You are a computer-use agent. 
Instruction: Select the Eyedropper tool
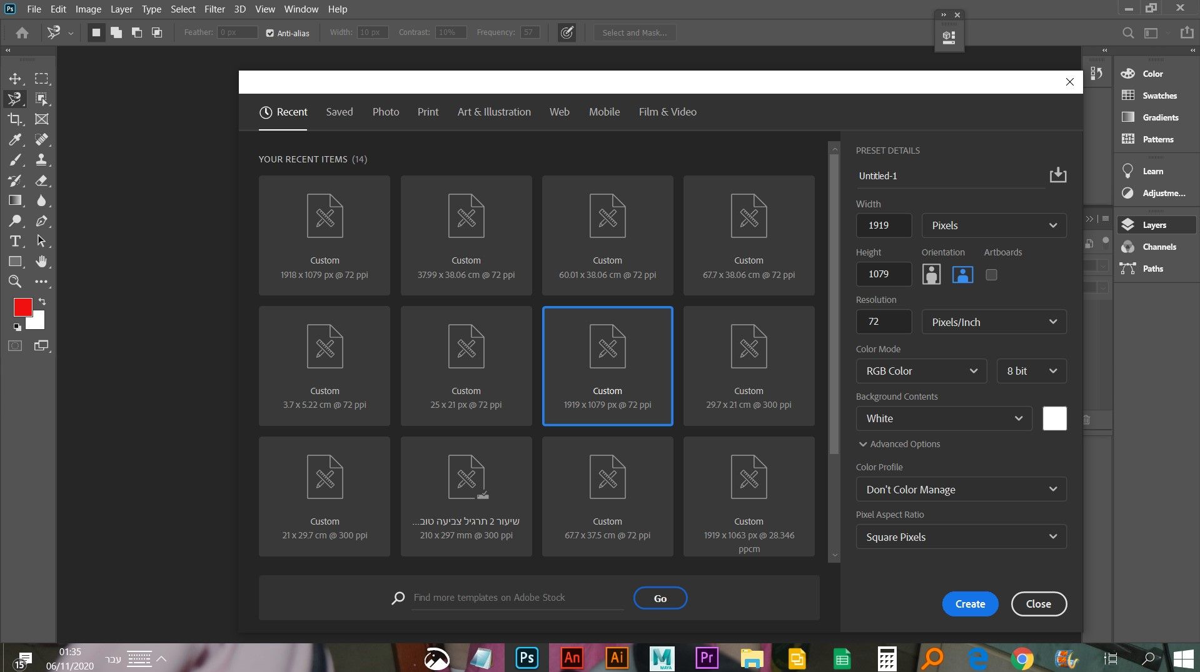tap(15, 140)
